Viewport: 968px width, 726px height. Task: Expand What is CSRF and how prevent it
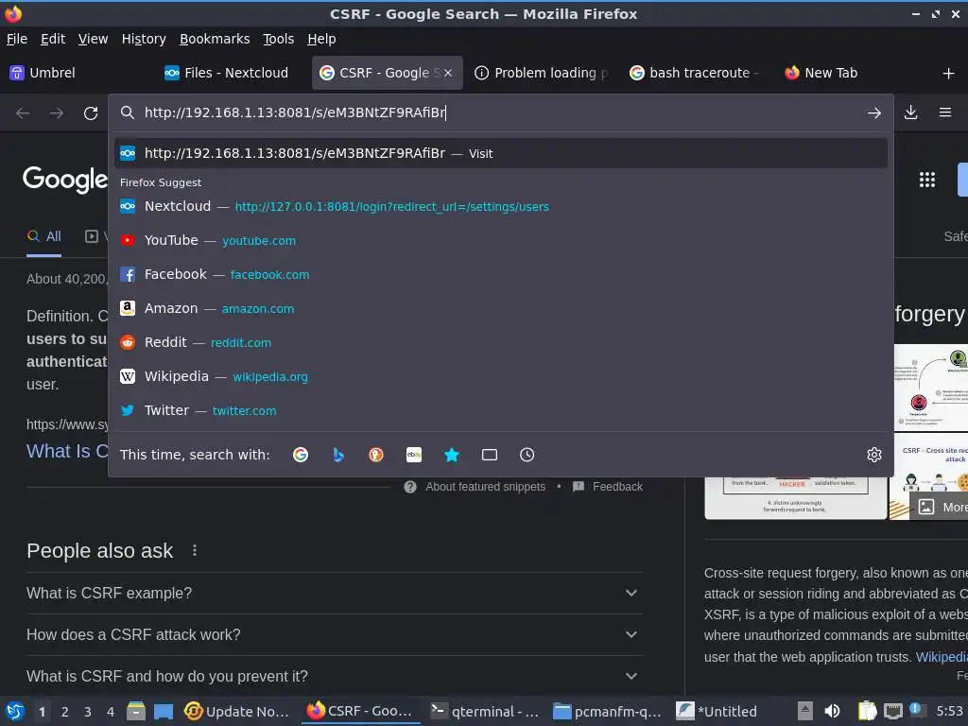pos(334,677)
